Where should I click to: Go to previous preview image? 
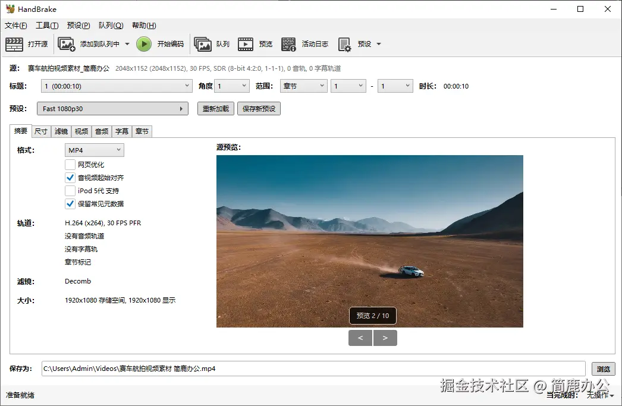pos(360,338)
